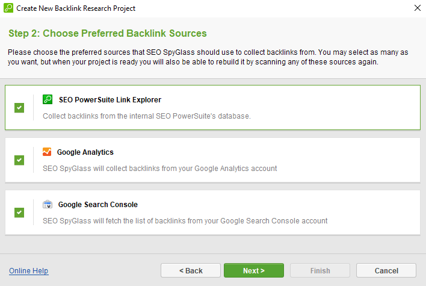Select the Google Search Console source title
Screen dimensions: 426x286
(98, 205)
